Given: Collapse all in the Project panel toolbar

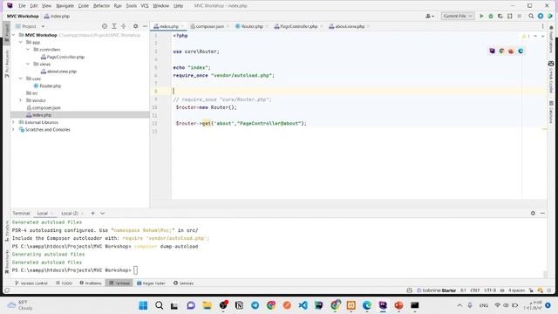Looking at the screenshot, I should (124, 26).
